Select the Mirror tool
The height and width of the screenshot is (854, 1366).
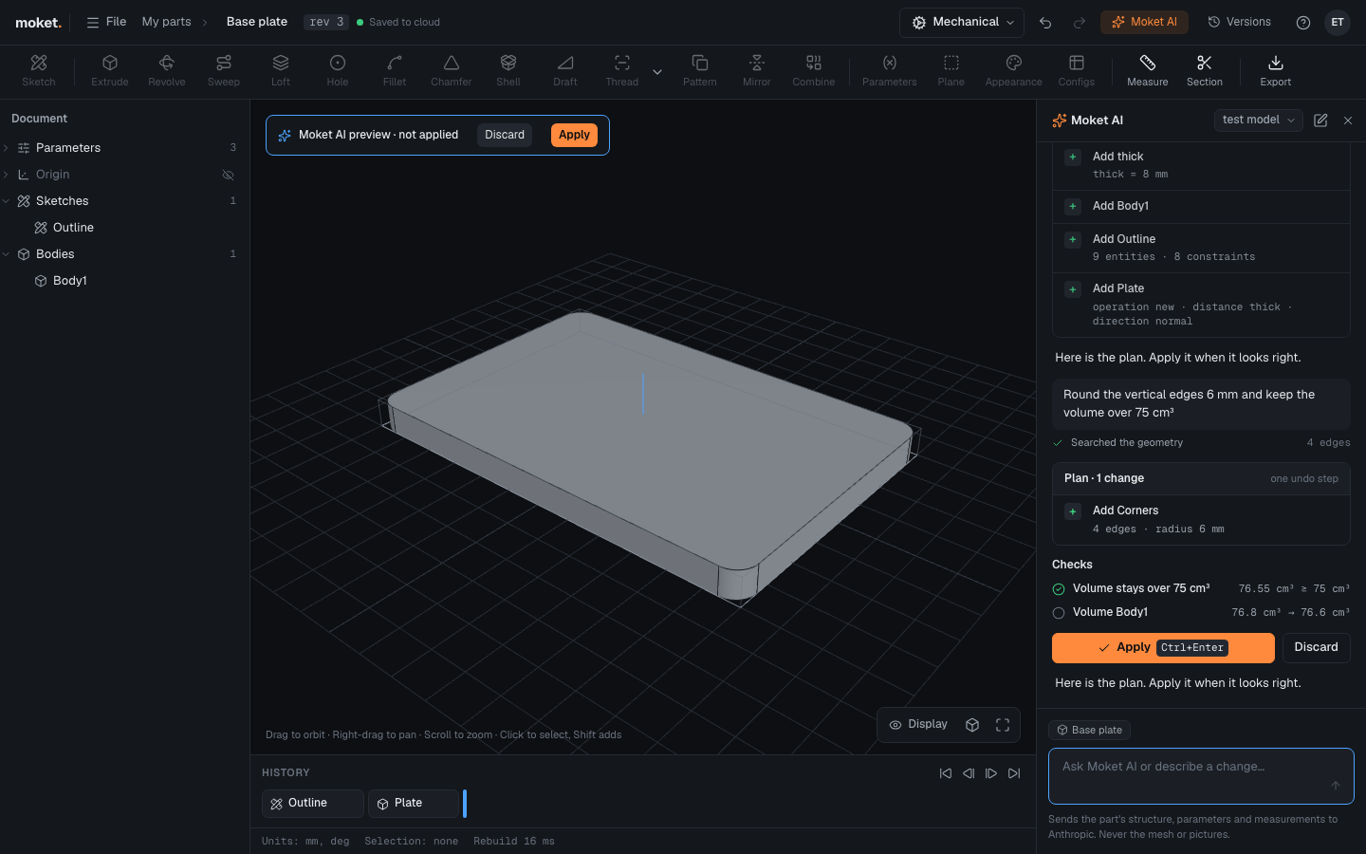[x=757, y=71]
